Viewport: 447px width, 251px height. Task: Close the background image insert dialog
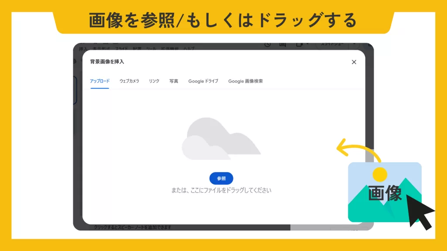pos(354,62)
